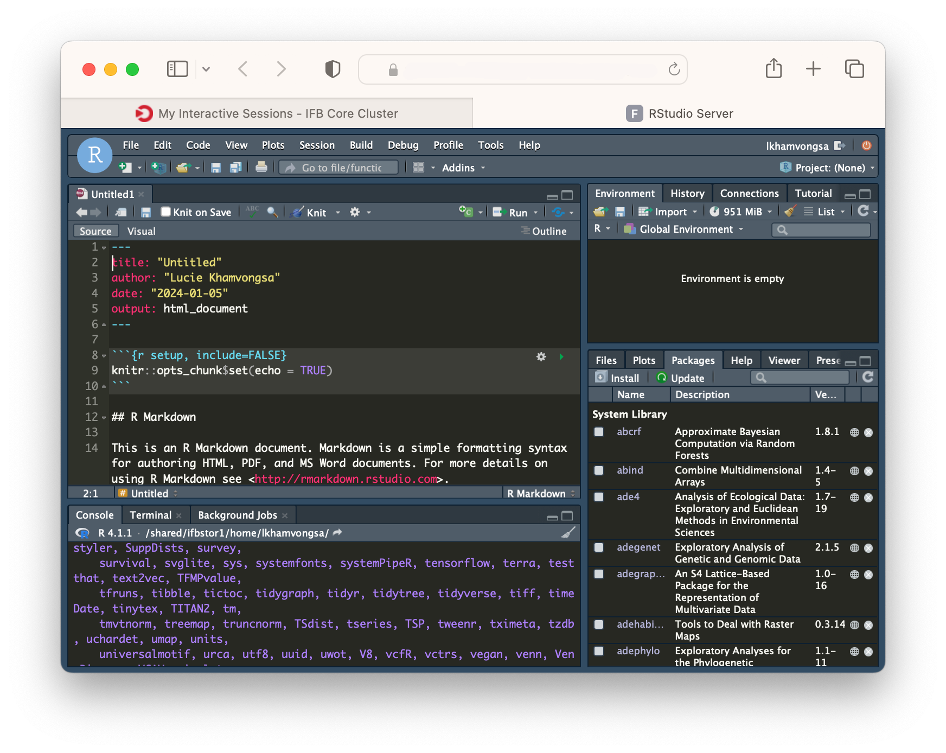The image size is (946, 753).
Task: Click the create project icon in toolbar
Action: pos(158,168)
